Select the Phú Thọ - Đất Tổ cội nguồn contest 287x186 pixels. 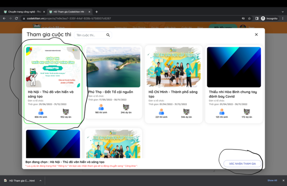point(113,82)
